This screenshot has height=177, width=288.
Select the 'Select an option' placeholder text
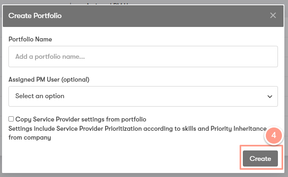click(x=40, y=96)
